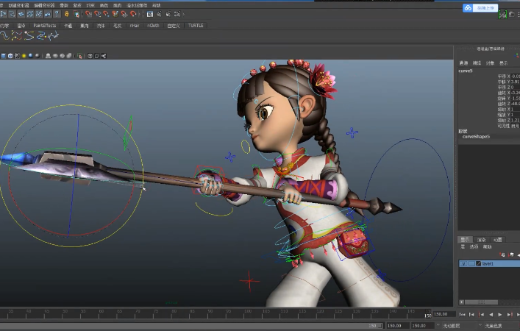
Task: Expand the hidden status line icons arrow
Action: (184, 14)
